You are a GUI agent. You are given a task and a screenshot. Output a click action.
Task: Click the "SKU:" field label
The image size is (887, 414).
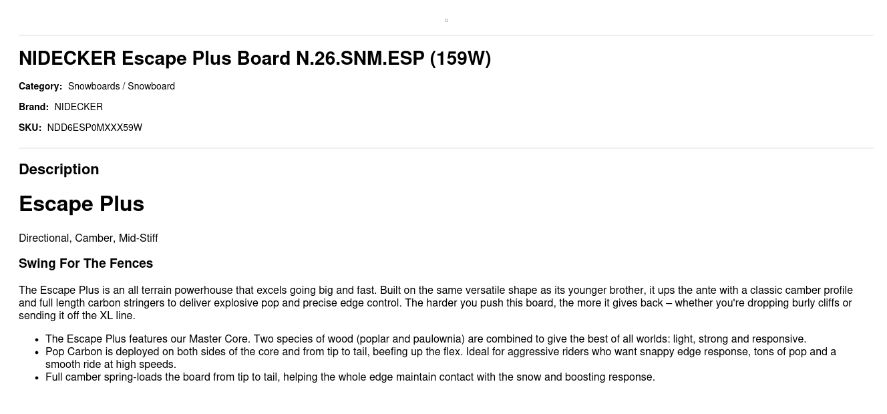[x=30, y=128]
